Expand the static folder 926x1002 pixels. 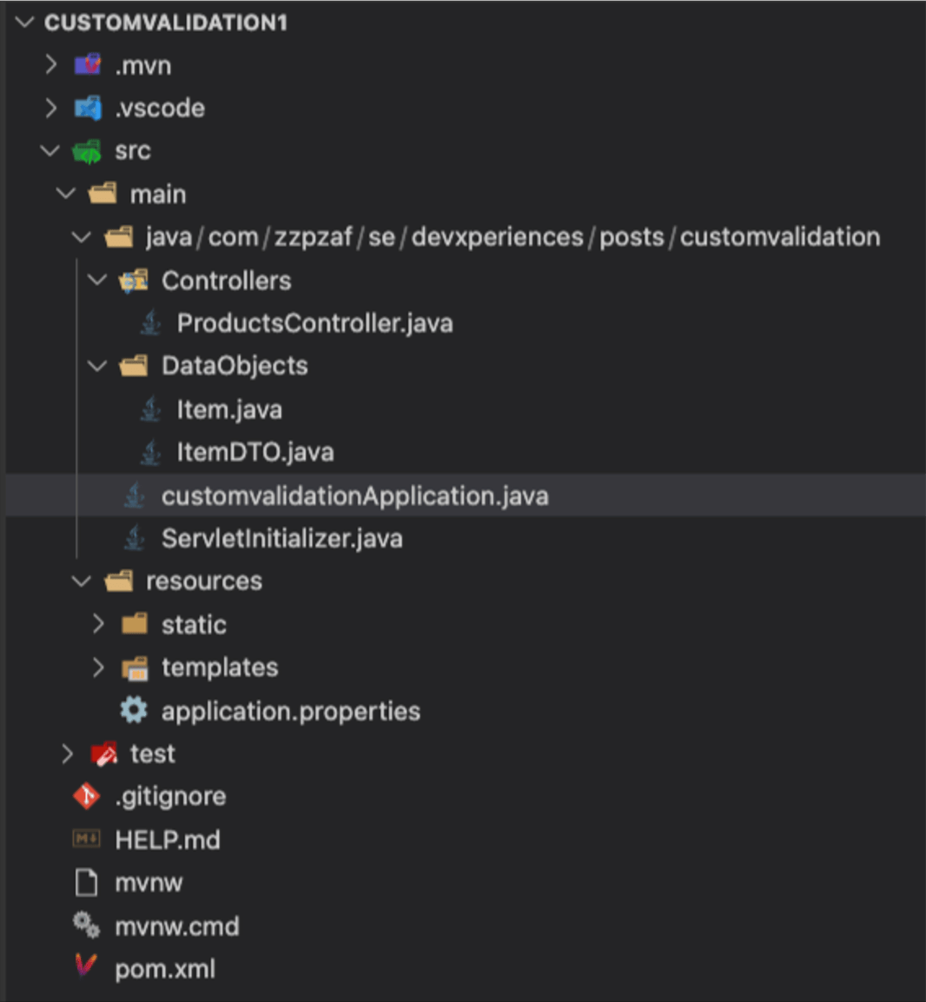[x=98, y=624]
